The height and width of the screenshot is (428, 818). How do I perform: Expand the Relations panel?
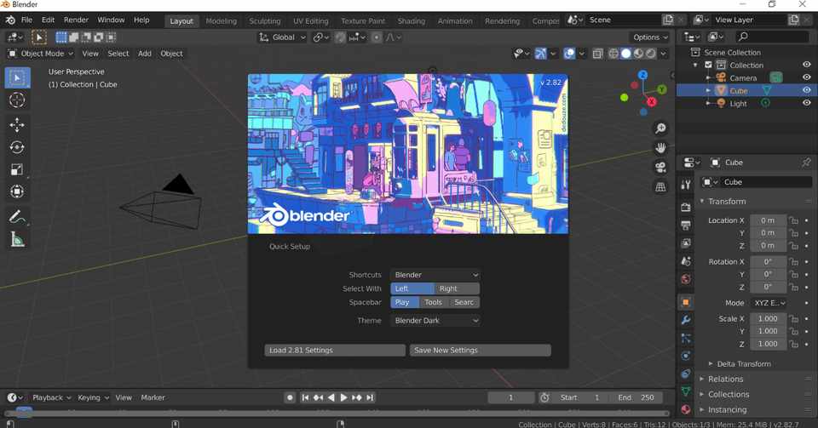point(725,379)
